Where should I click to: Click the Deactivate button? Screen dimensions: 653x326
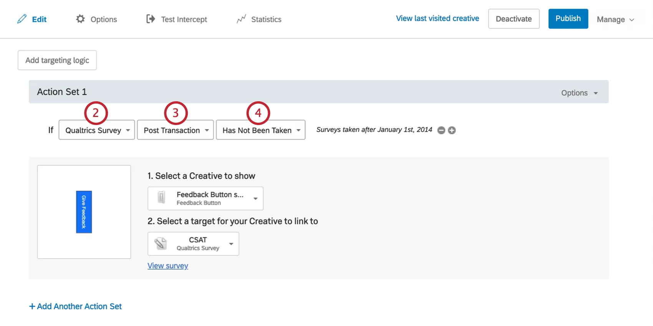pyautogui.click(x=514, y=19)
